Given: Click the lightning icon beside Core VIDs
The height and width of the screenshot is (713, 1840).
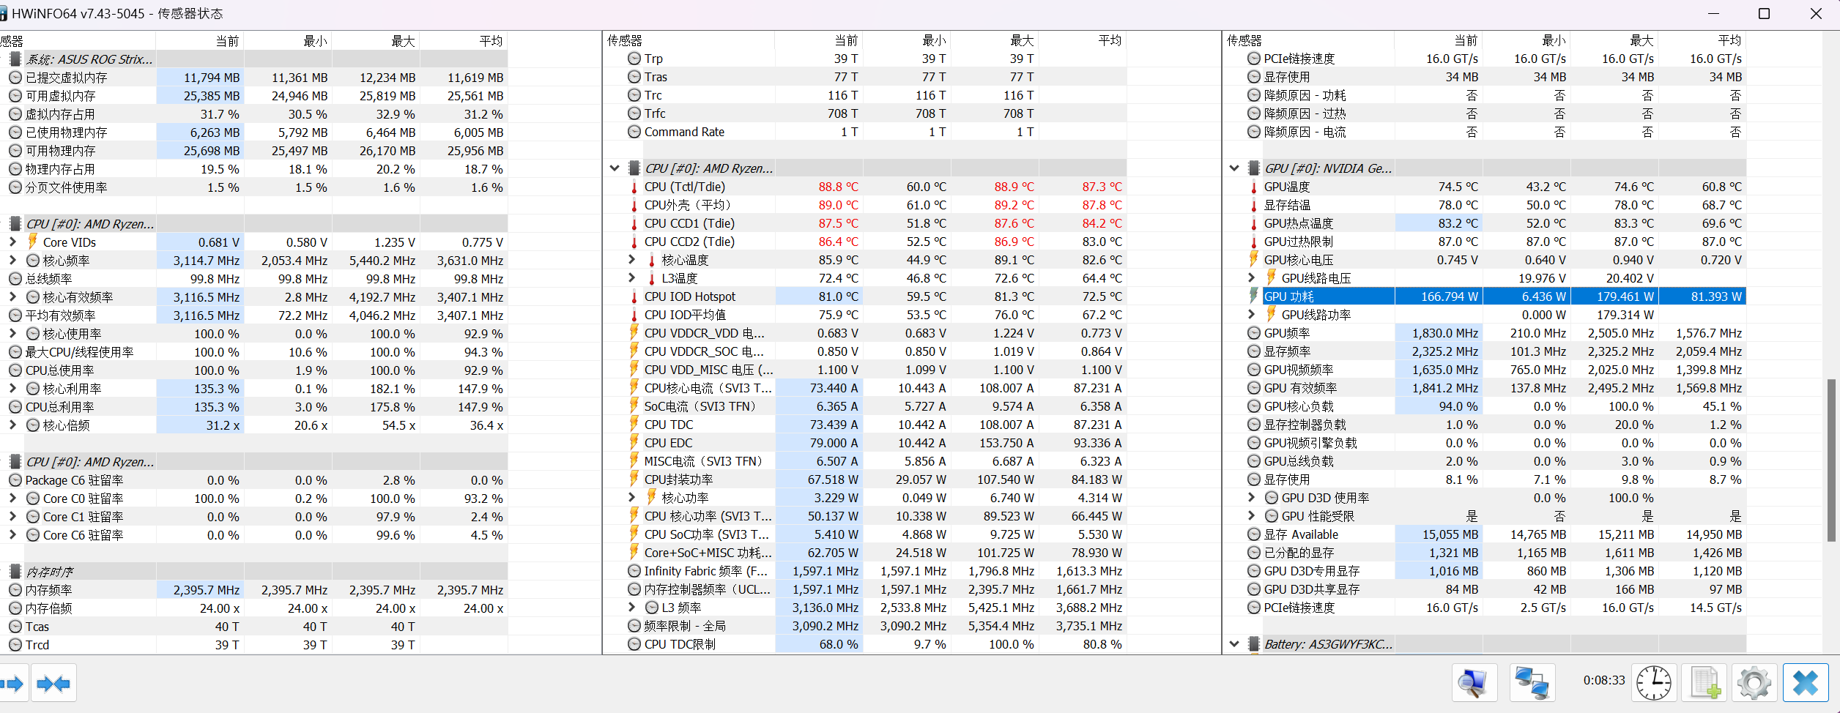Looking at the screenshot, I should pos(33,242).
